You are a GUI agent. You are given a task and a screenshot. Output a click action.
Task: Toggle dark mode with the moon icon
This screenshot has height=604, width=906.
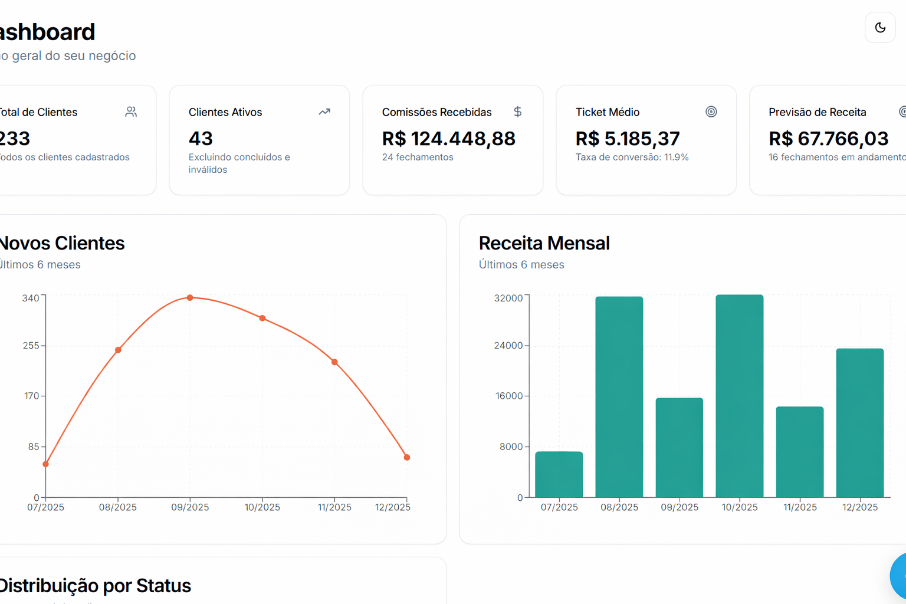(880, 28)
